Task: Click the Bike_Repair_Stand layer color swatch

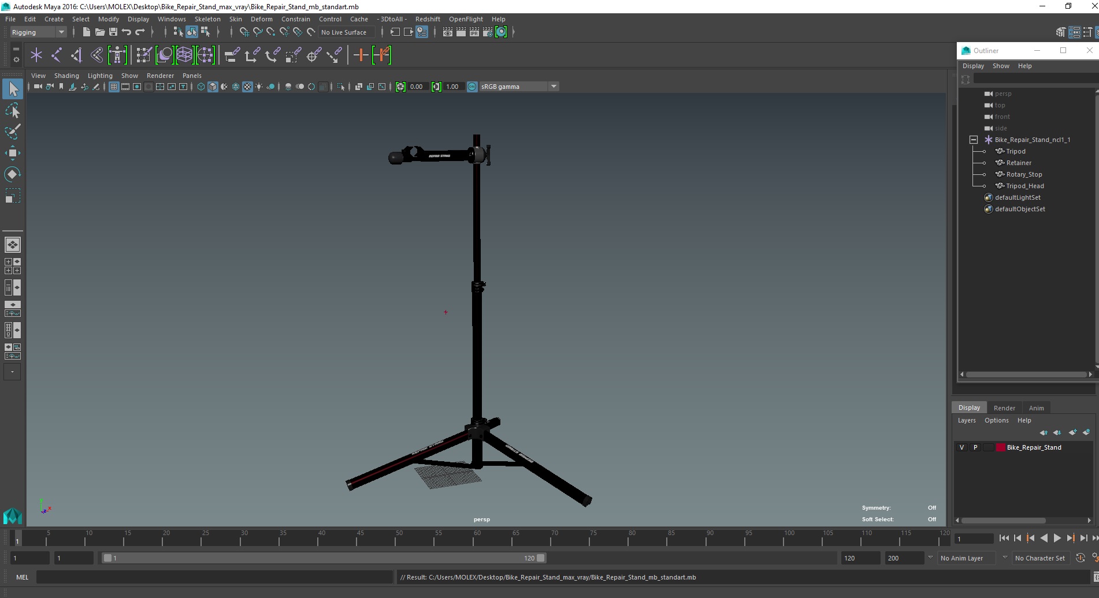Action: (1000, 447)
